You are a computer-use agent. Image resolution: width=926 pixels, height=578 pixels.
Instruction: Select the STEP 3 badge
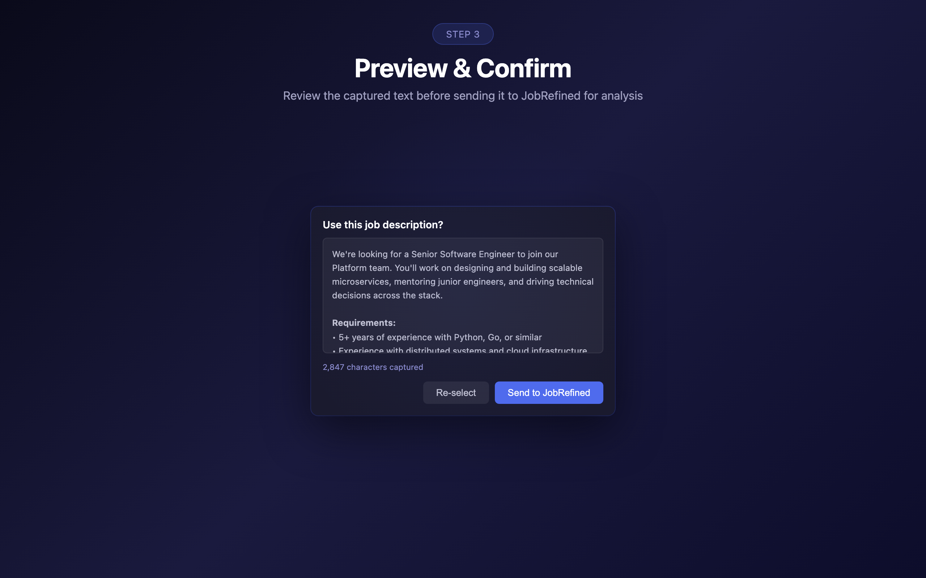[x=463, y=34]
